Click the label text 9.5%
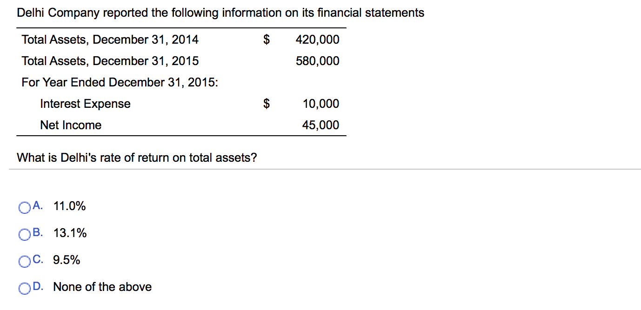The image size is (641, 310). [67, 261]
